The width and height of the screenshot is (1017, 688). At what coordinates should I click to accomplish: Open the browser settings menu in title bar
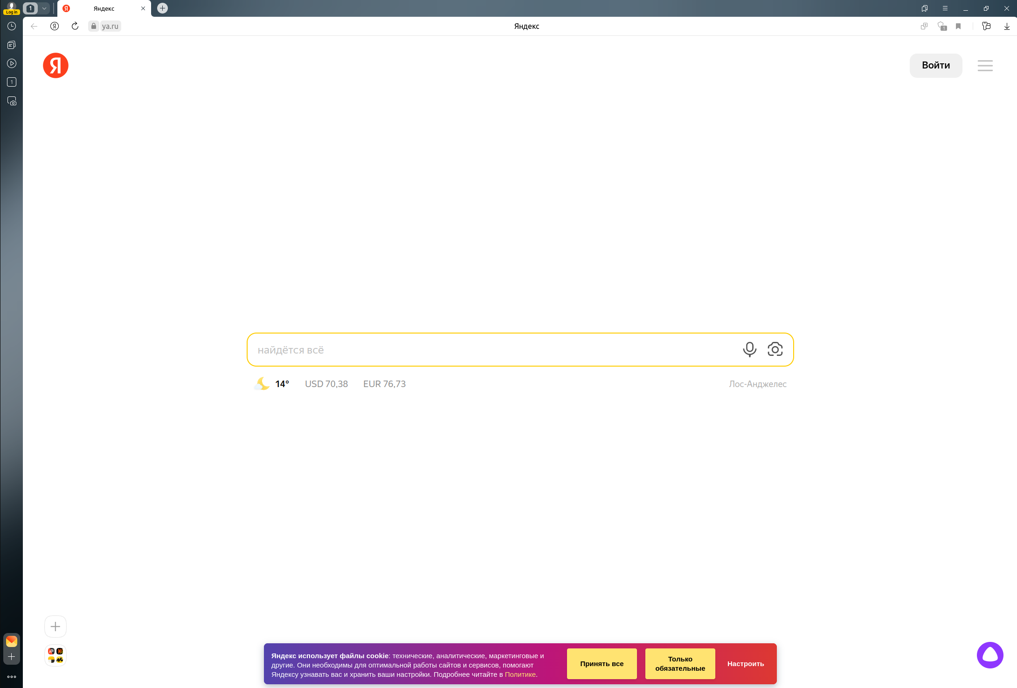945,8
